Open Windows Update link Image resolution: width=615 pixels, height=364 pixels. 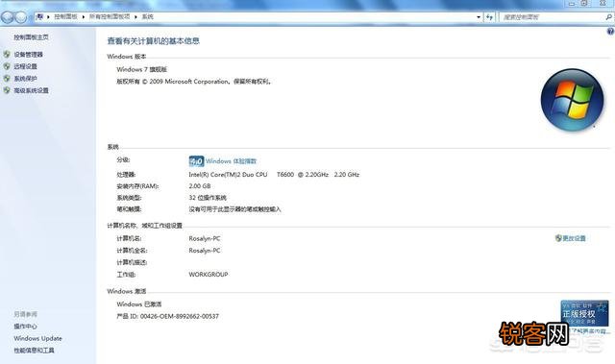[x=37, y=338]
